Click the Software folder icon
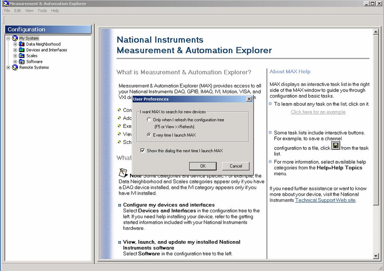Screen dimensions: 384x271 tap(22, 62)
